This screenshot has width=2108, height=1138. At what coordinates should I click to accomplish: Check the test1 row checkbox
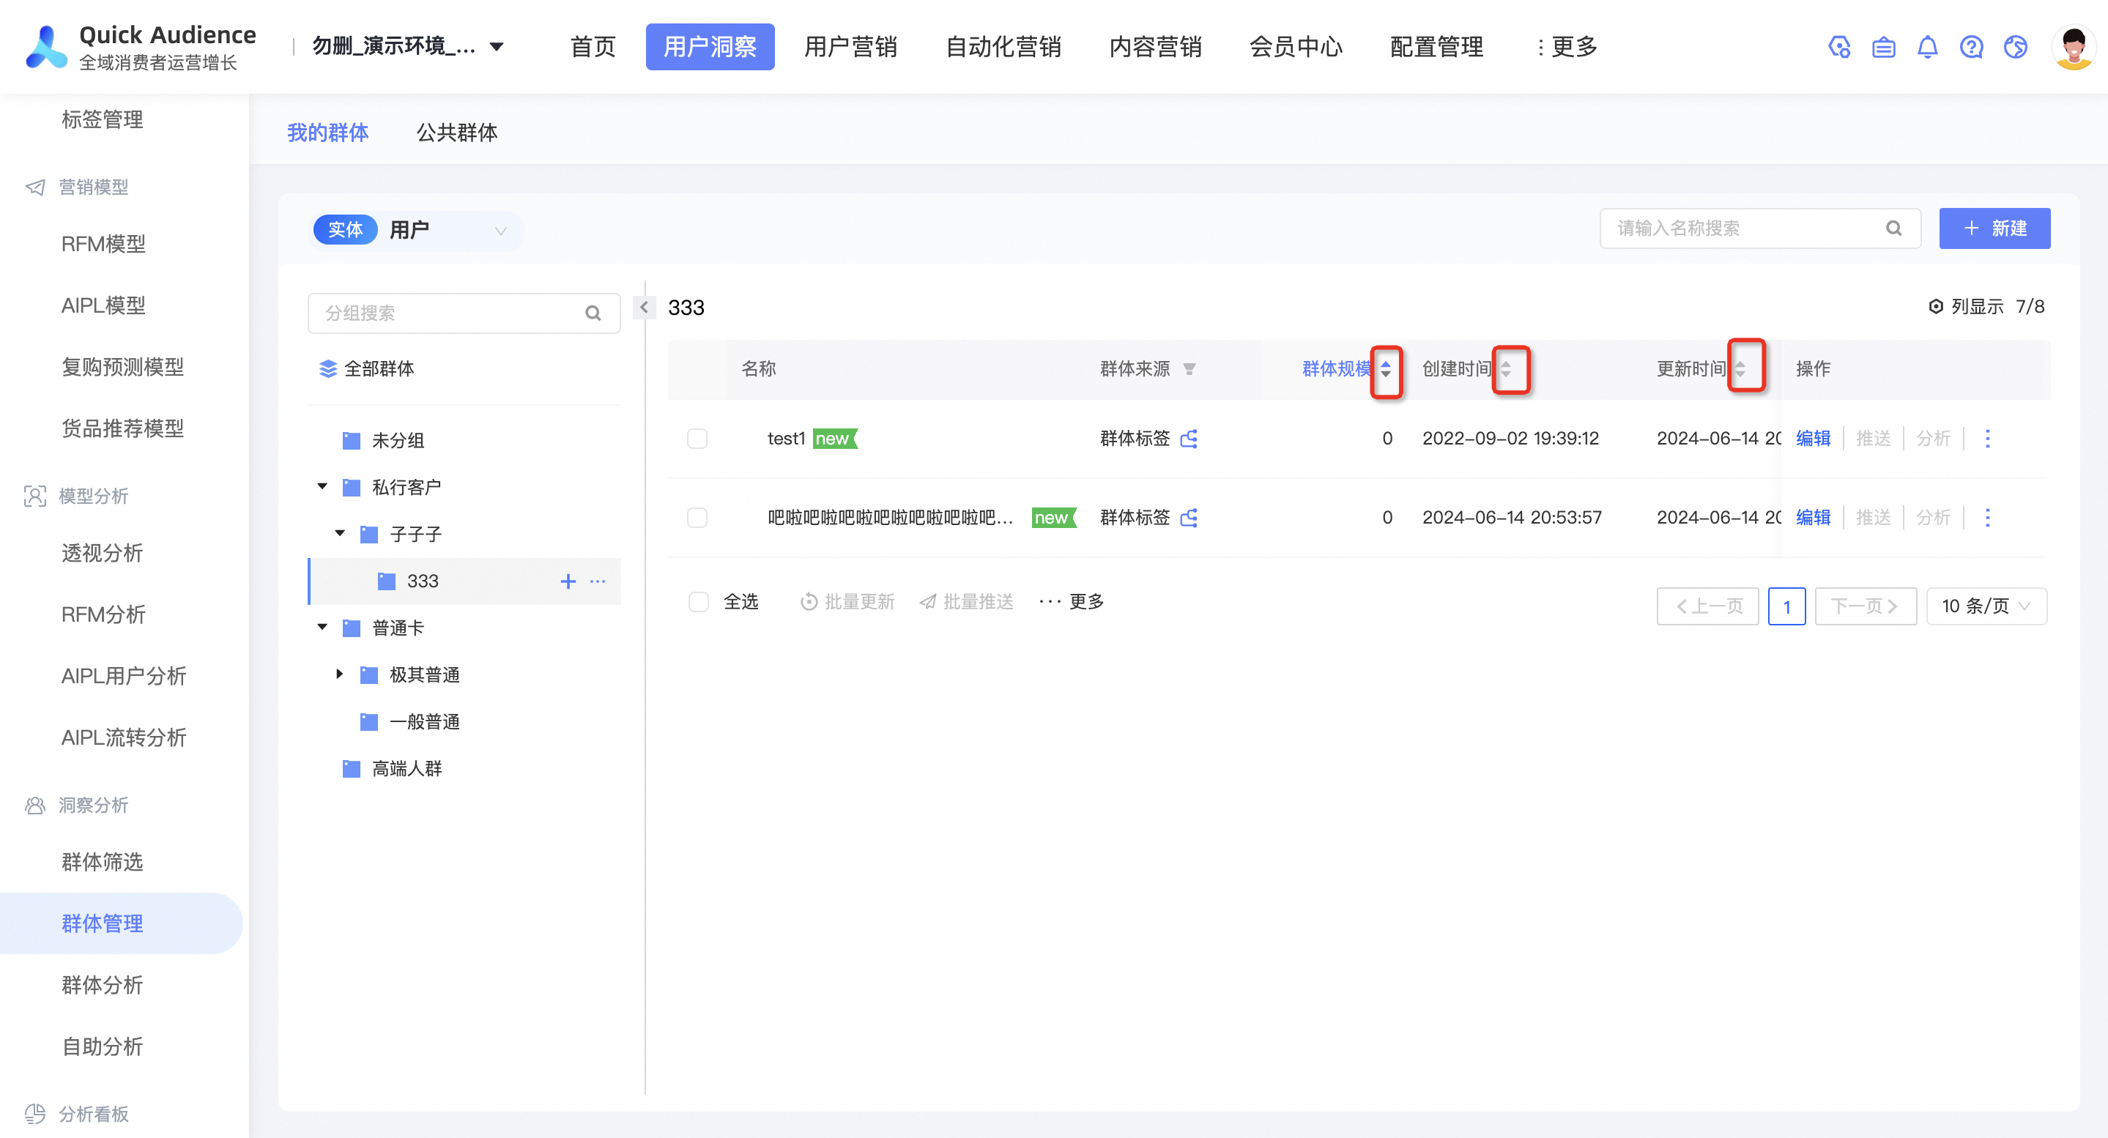697,439
